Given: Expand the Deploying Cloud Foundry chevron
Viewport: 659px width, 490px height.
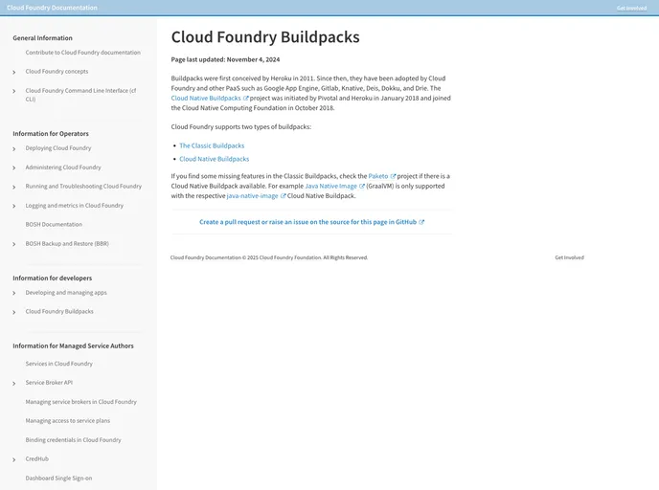Looking at the screenshot, I should point(13,148).
